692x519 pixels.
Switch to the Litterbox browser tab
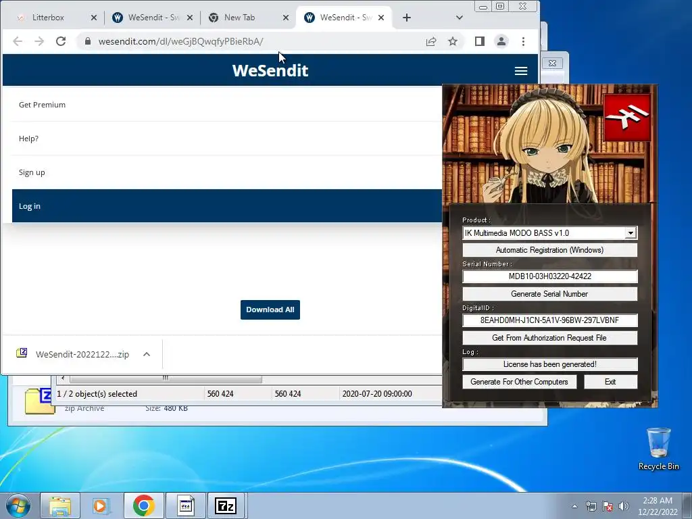click(49, 18)
